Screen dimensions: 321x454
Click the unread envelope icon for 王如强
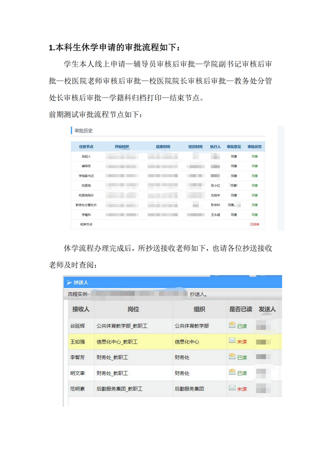click(x=232, y=341)
